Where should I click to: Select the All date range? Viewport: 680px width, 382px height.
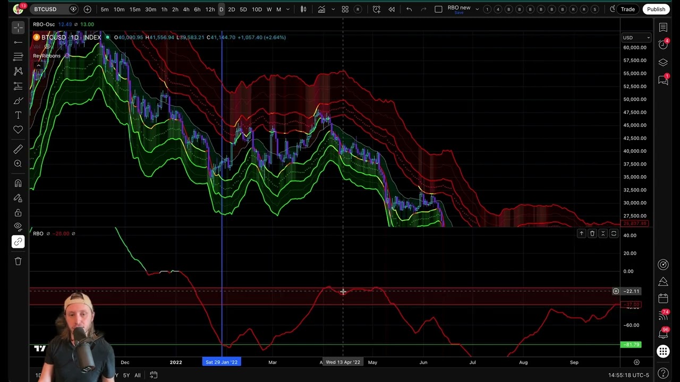click(137, 376)
